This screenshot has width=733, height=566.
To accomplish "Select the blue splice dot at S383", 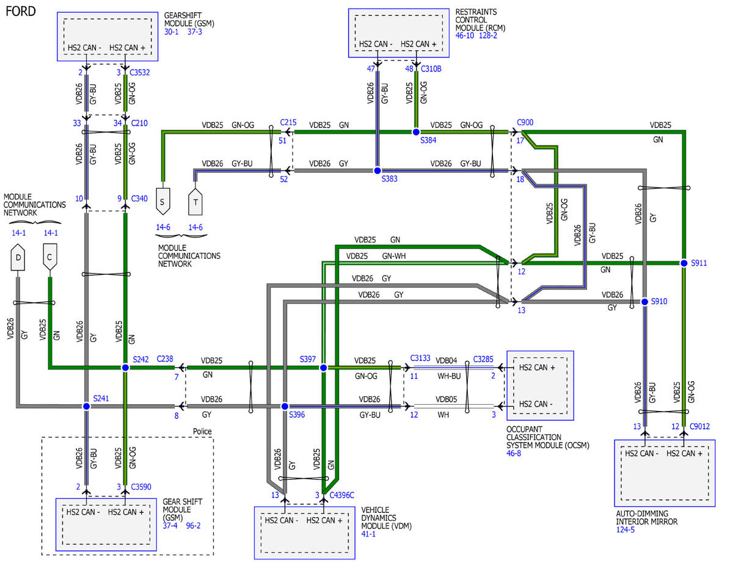I will pyautogui.click(x=377, y=170).
